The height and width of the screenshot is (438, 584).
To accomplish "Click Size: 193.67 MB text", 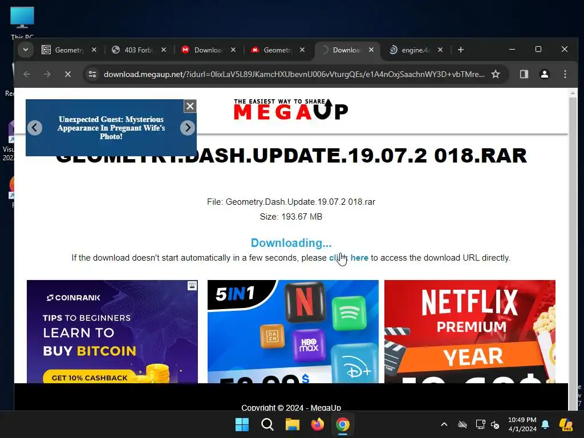I will [291, 217].
